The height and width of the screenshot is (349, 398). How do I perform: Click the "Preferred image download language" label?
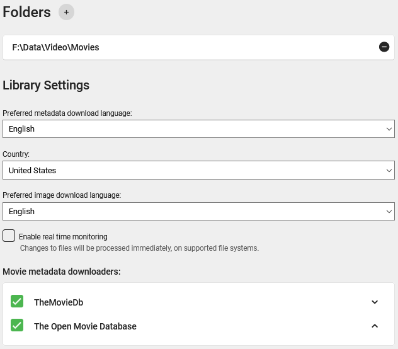point(62,195)
